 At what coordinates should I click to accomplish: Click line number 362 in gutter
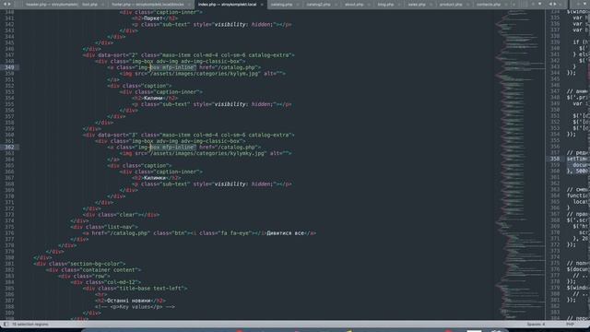[9, 148]
